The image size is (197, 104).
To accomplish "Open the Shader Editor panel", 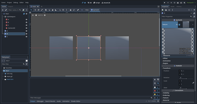I will (76, 101).
